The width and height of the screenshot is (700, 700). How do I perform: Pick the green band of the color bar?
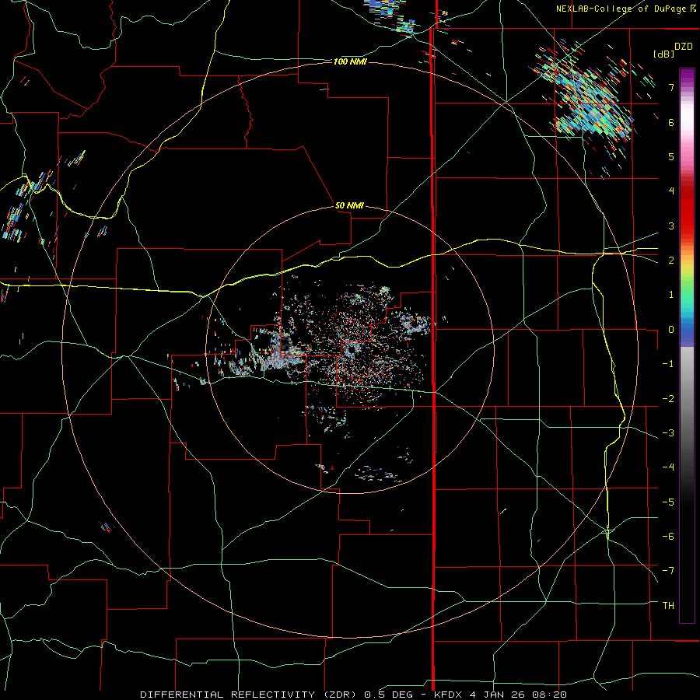687,292
